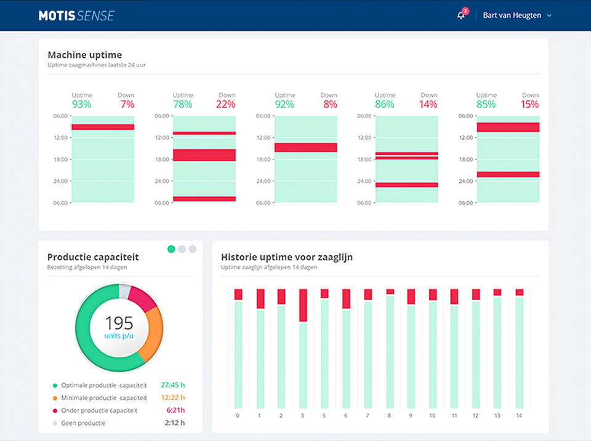Click the downtime band in the 93% uptime chart
This screenshot has width=591, height=441.
tap(103, 127)
